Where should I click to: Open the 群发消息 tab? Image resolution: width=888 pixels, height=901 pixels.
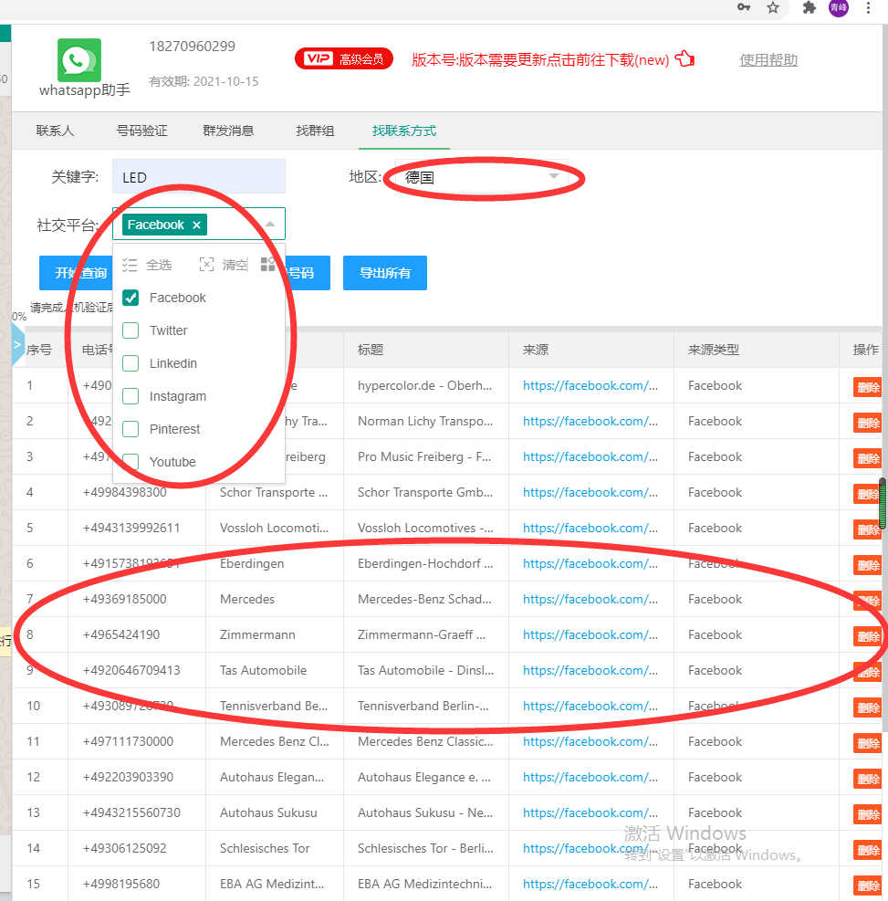pyautogui.click(x=228, y=131)
